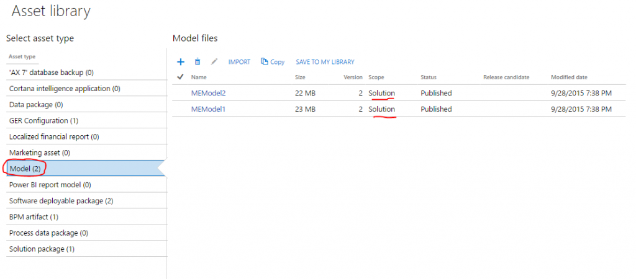Click IMPORT in the toolbar
This screenshot has width=636, height=279.
(239, 62)
